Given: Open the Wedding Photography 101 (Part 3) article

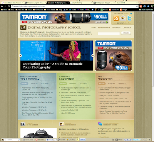Looking at the screenshot, I should [34, 107].
